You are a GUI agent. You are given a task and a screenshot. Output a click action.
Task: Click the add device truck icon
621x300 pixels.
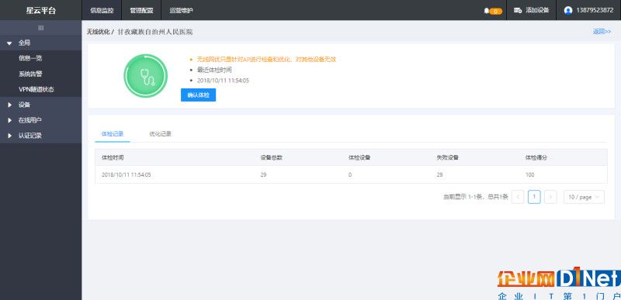518,10
